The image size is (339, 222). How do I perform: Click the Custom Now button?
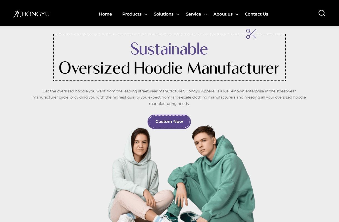point(169,122)
